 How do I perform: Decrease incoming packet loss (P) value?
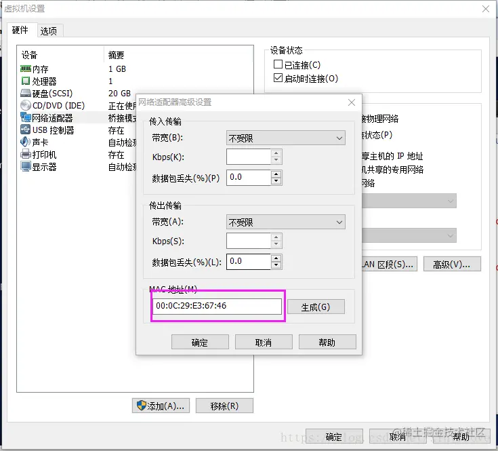pos(276,181)
